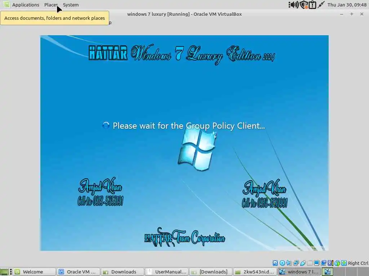This screenshot has width=369, height=276.
Task: Open the Places menu
Action: (51, 5)
